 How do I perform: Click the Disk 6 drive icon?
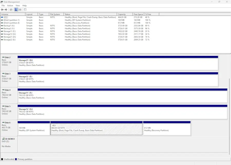click(x=3, y=122)
